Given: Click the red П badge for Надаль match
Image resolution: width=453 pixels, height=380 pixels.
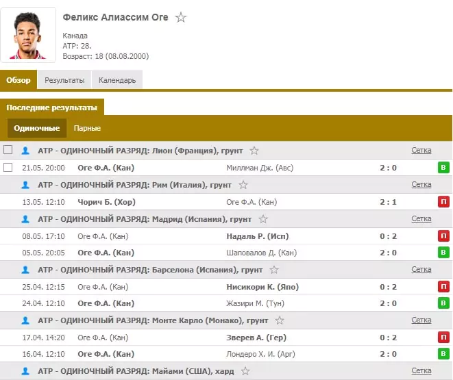Looking at the screenshot, I should point(443,236).
